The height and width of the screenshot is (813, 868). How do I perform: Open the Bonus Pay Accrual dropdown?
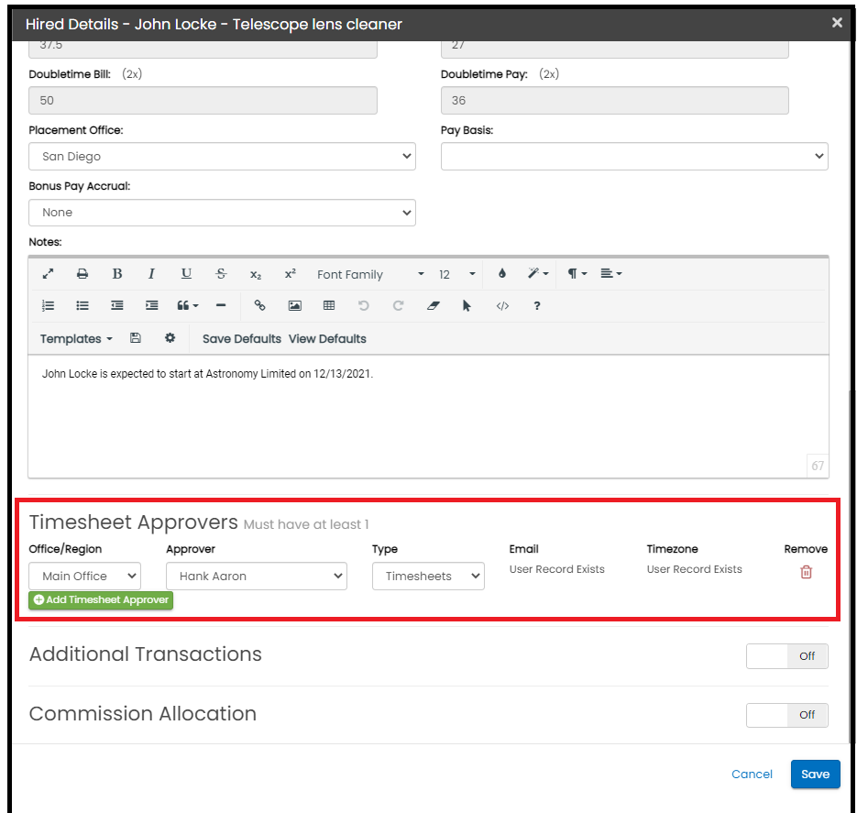pyautogui.click(x=222, y=213)
